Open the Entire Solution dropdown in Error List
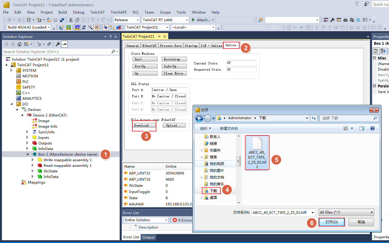389x243 pixels. coord(146,220)
